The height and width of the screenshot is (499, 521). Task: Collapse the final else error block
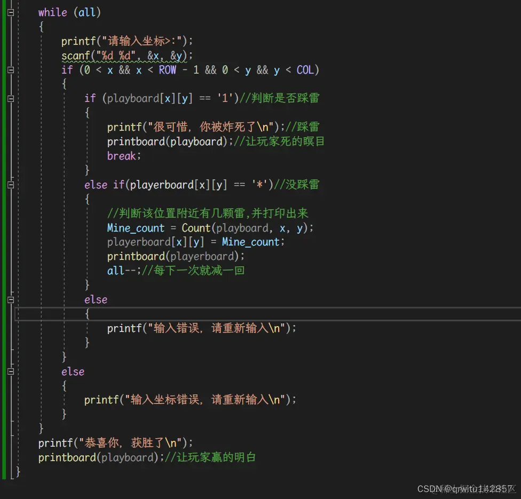(x=10, y=371)
